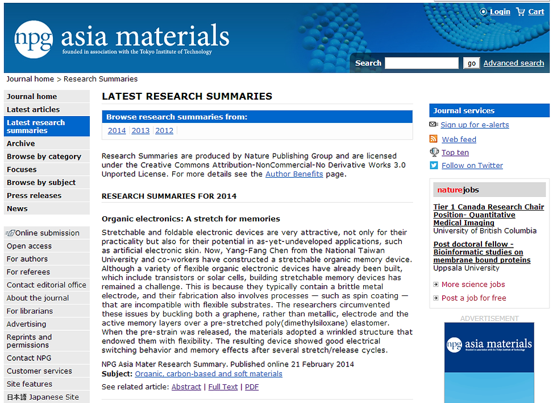The image size is (557, 403).
Task: Click Follow on Twitter
Action: coord(472,166)
